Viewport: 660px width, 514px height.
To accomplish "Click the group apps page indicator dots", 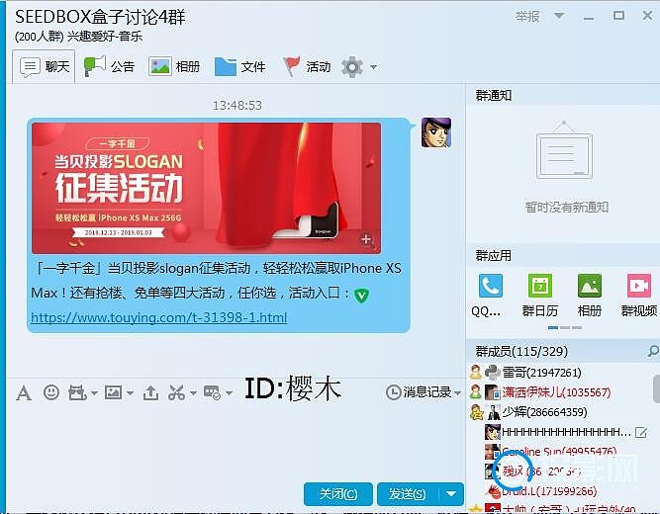I will pyautogui.click(x=565, y=327).
